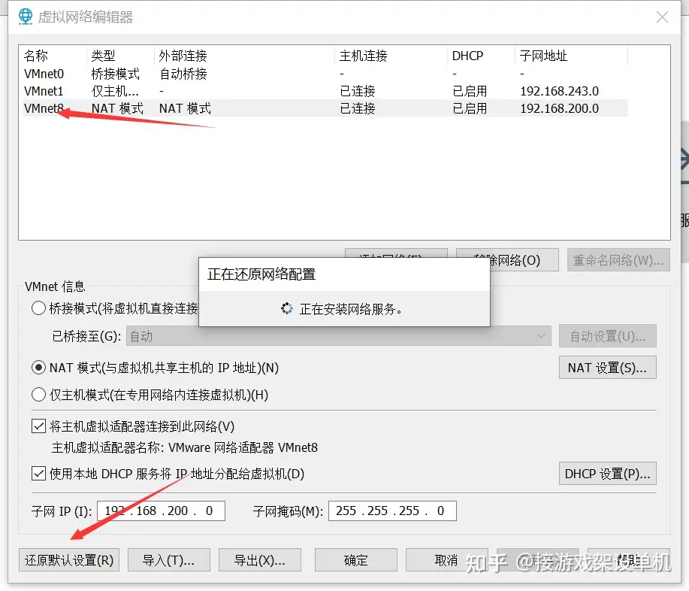The image size is (689, 591).
Task: Click 桥接模式 type in VMnet0 row
Action: 116,74
